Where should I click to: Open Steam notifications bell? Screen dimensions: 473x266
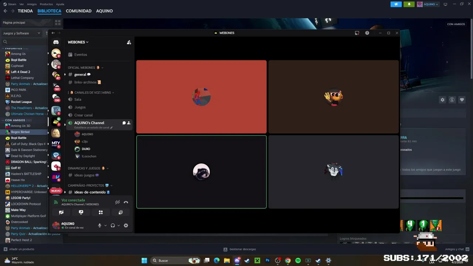(409, 4)
